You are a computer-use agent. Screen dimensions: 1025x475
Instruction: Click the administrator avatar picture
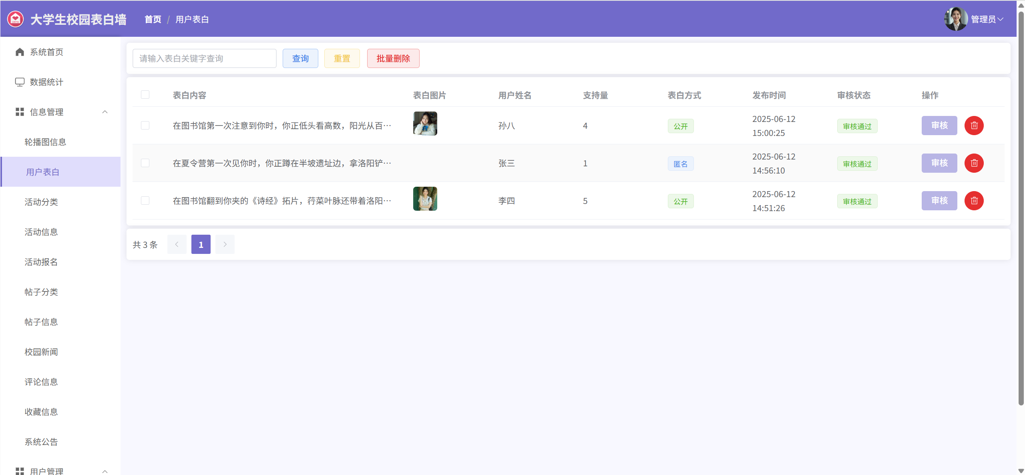click(956, 19)
